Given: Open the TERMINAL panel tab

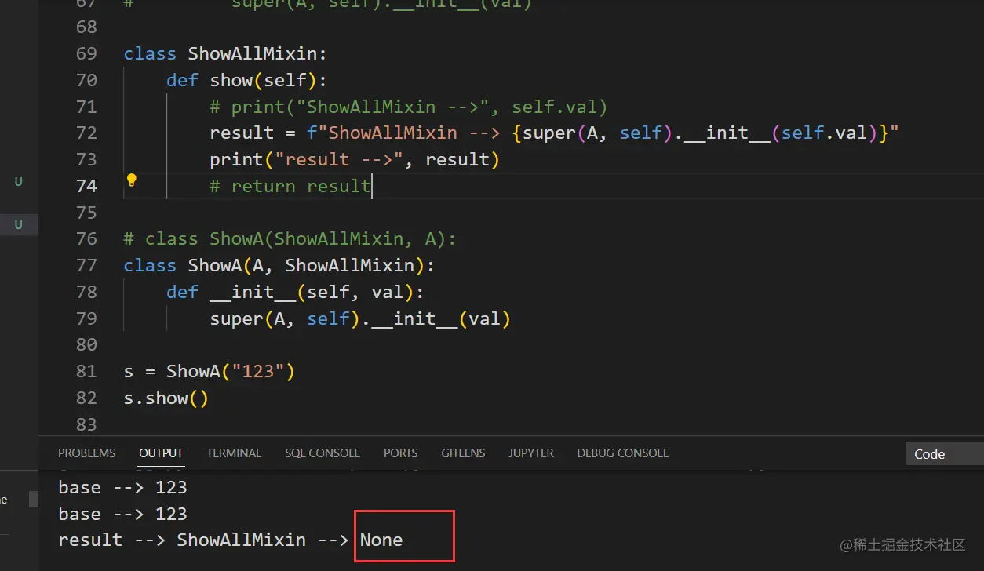Looking at the screenshot, I should point(234,453).
